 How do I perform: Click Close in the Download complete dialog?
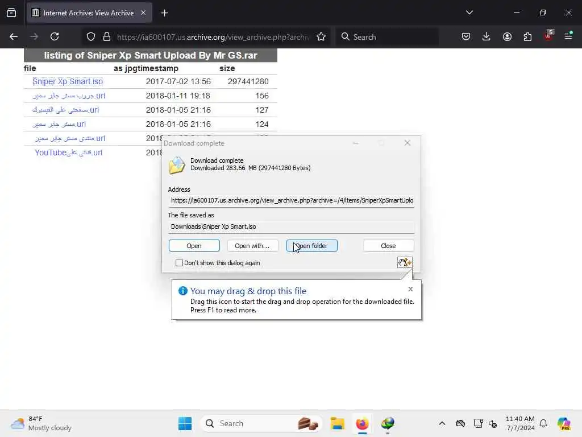pyautogui.click(x=388, y=246)
